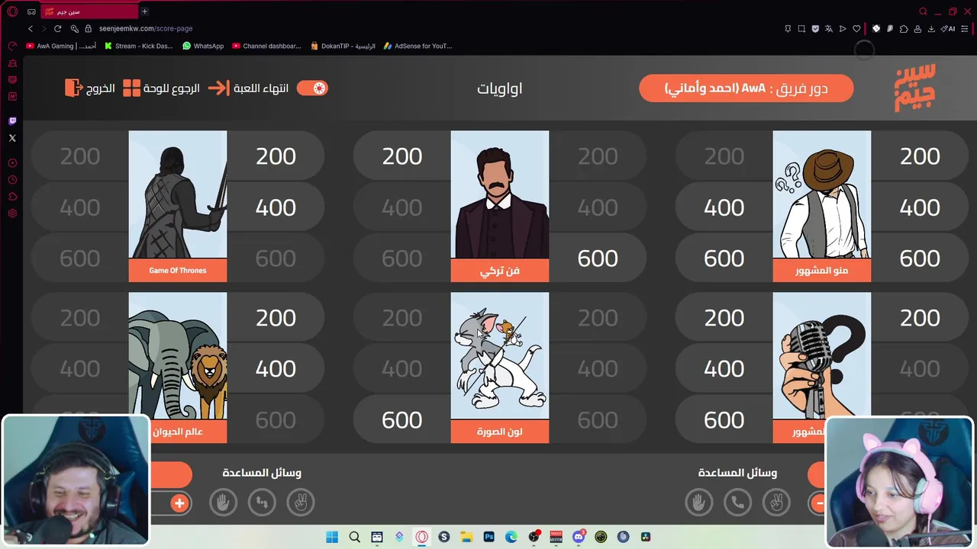Open the AwA Gaming bookmark

click(x=61, y=46)
